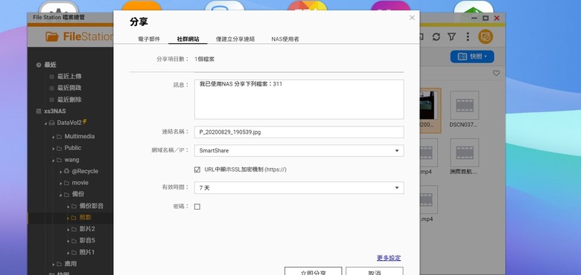581x275 pixels.
Task: Open the NAS使用者 tab
Action: [285, 39]
